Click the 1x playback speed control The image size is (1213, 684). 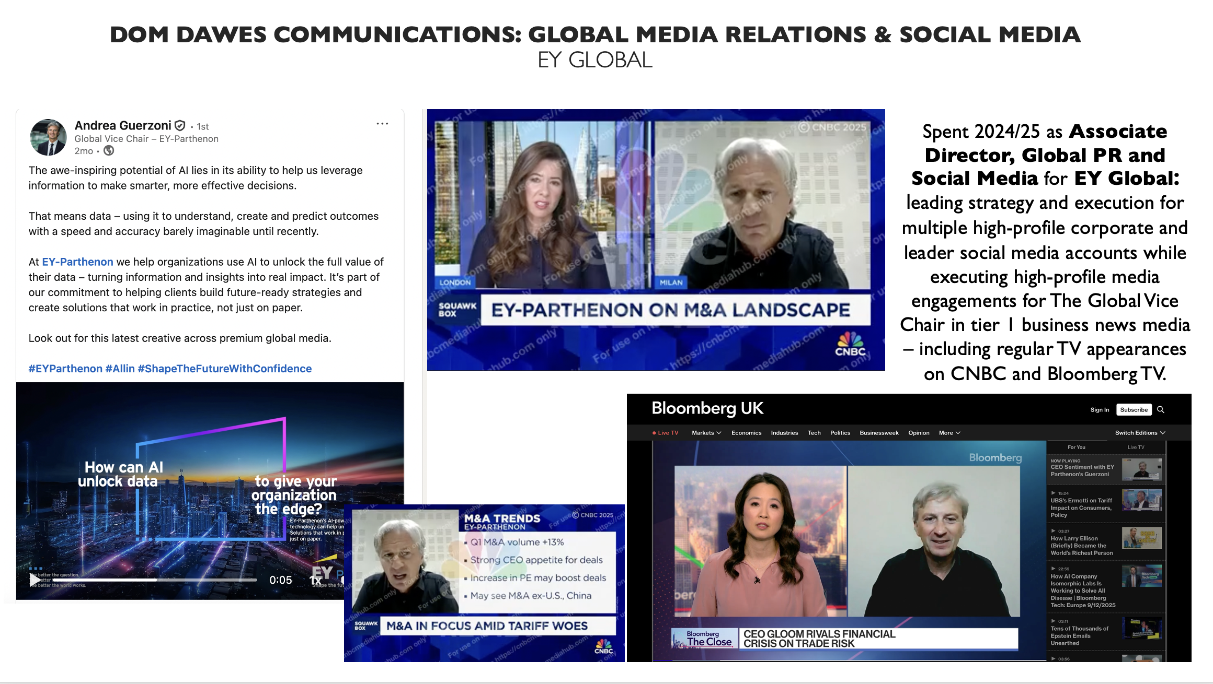(x=315, y=580)
